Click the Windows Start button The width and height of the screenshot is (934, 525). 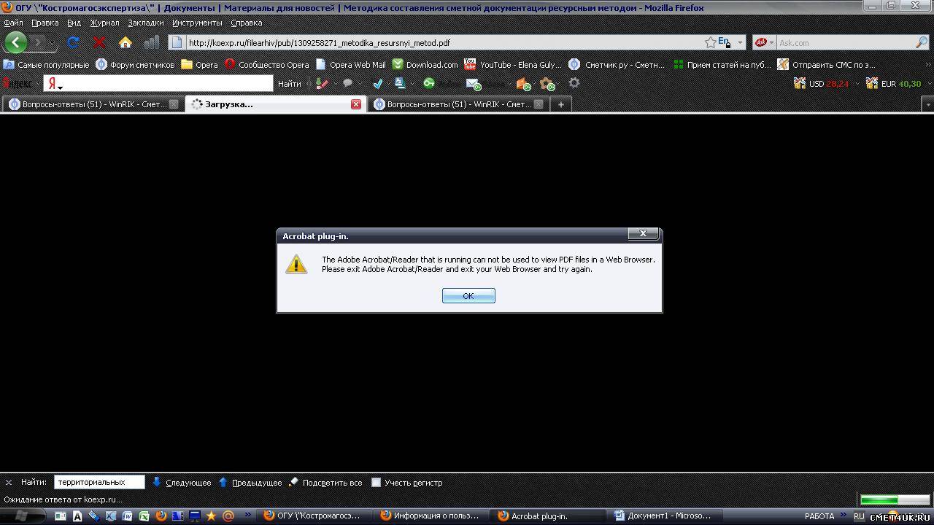coord(22,516)
